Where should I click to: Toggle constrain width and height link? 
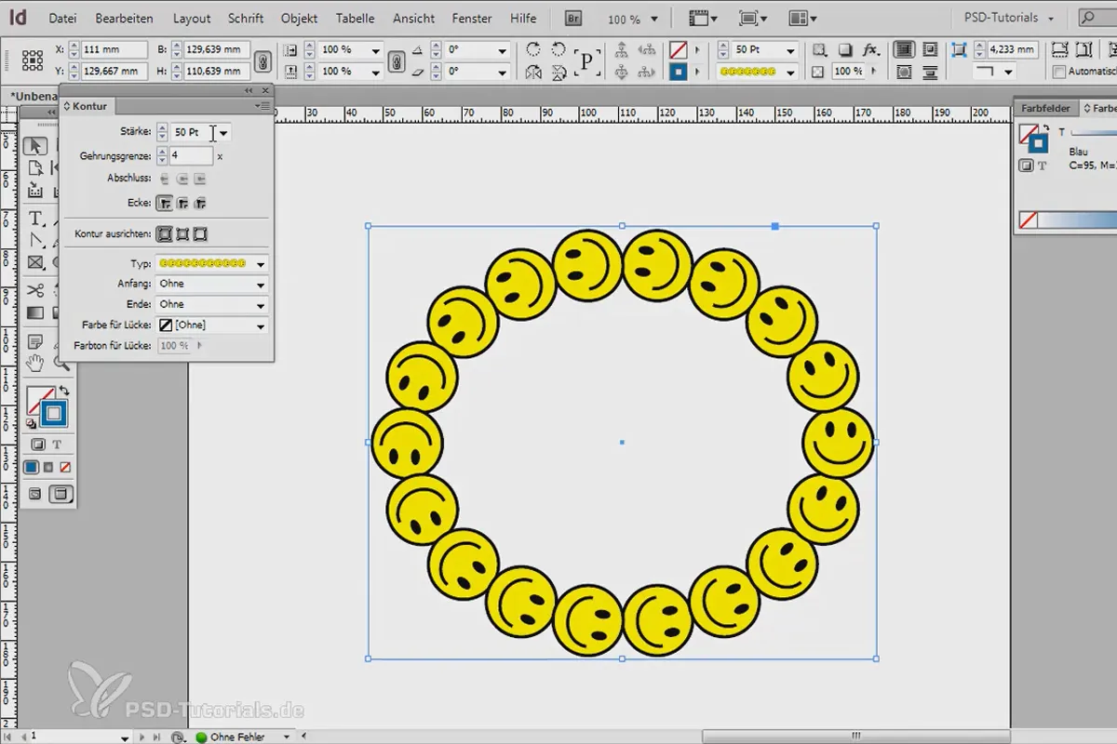[x=263, y=60]
